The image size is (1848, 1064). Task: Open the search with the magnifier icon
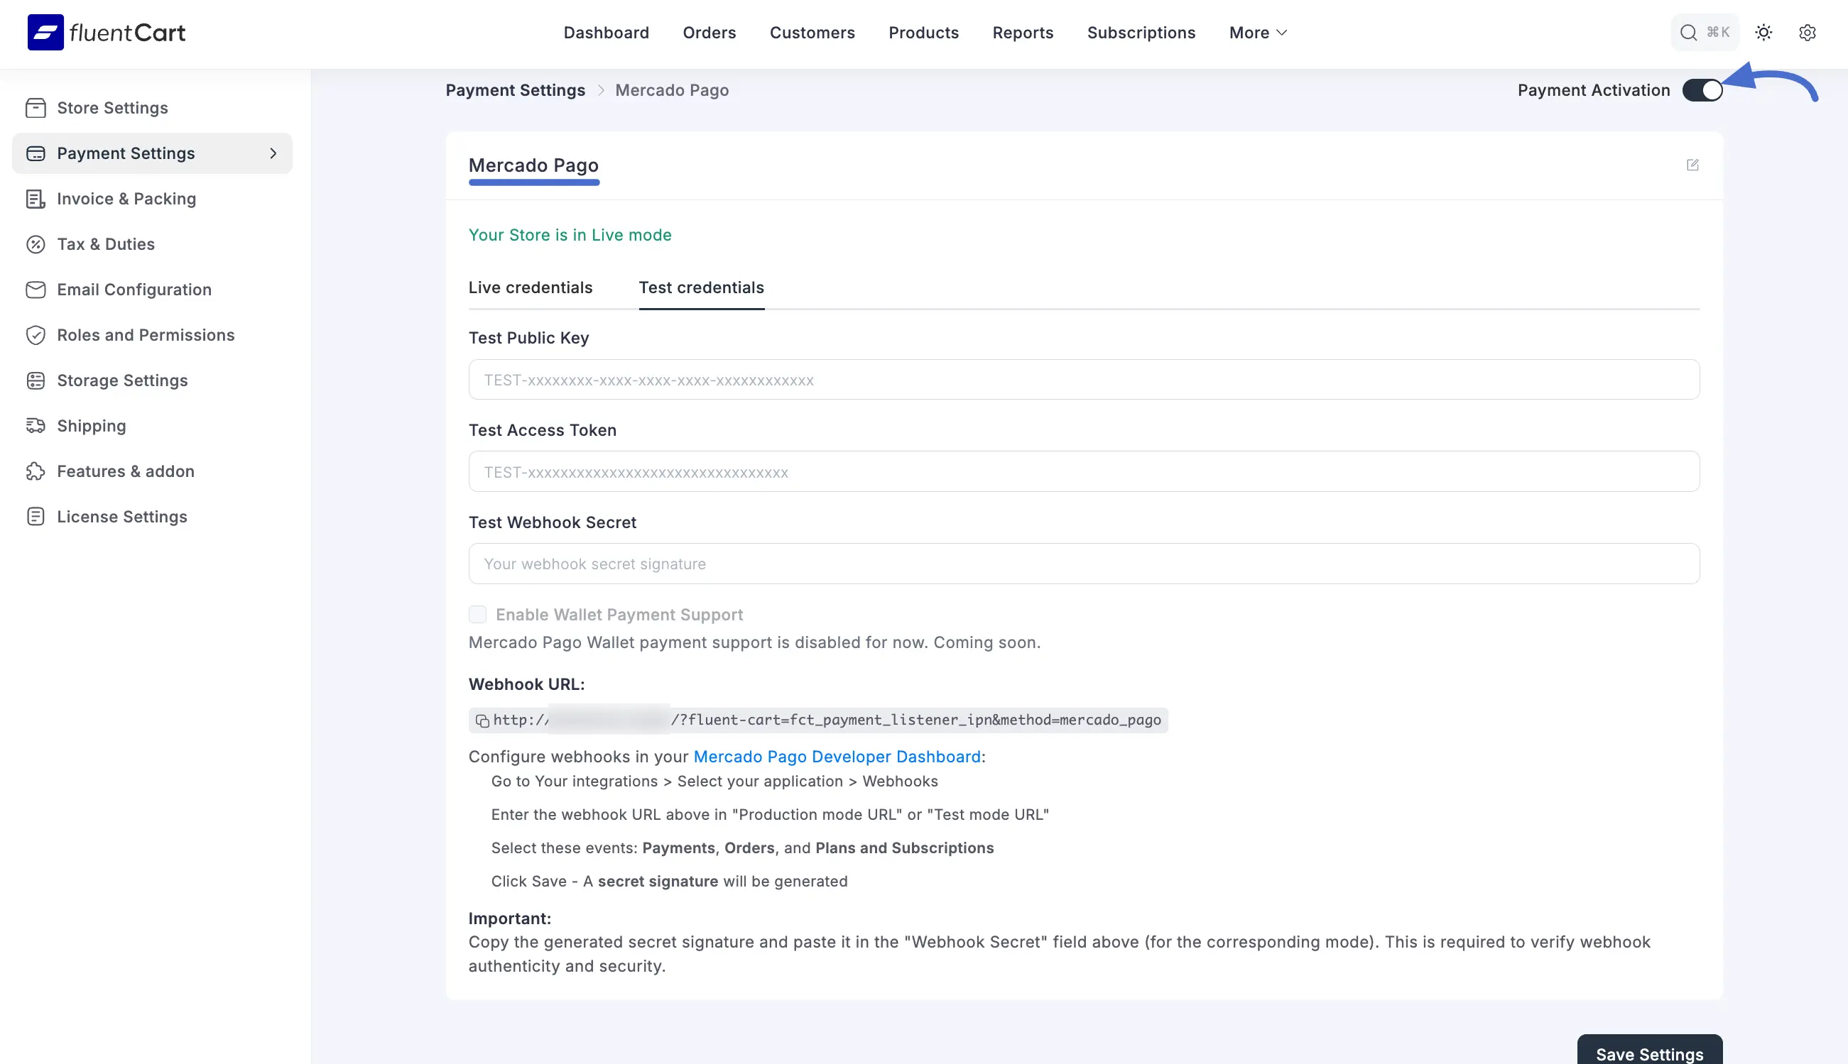[x=1687, y=32]
